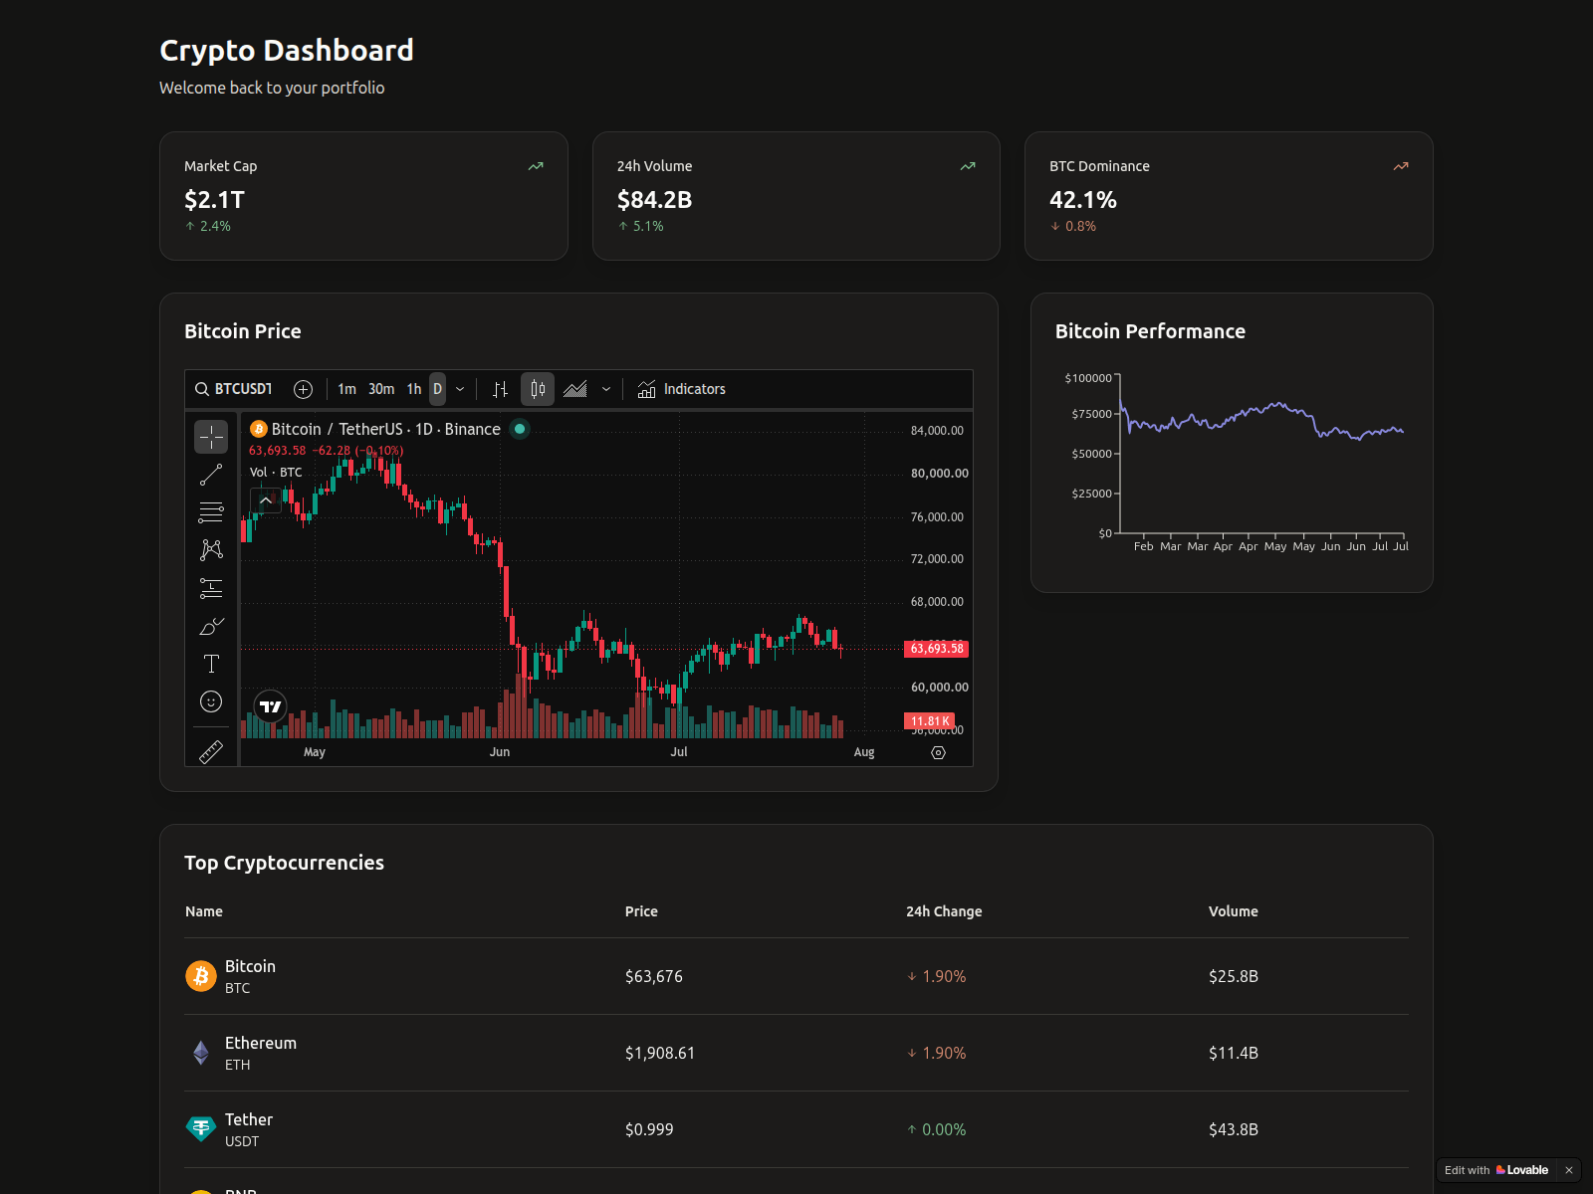This screenshot has width=1593, height=1194.
Task: Click the $63,676 Bitcoin price
Action: pos(654,976)
